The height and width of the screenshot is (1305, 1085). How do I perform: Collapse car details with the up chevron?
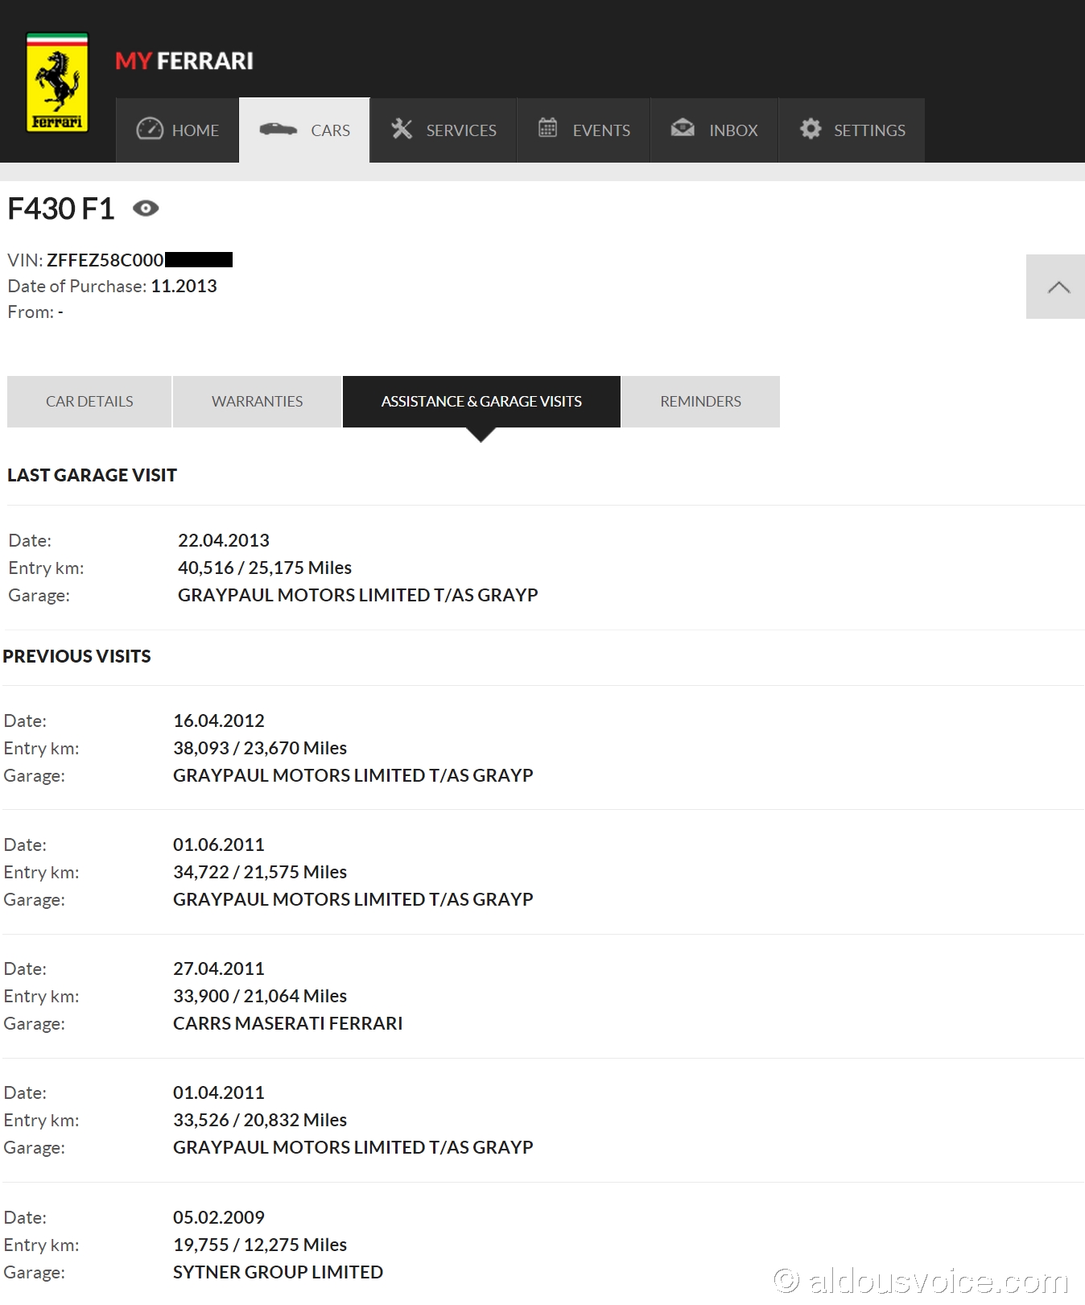[x=1058, y=287]
